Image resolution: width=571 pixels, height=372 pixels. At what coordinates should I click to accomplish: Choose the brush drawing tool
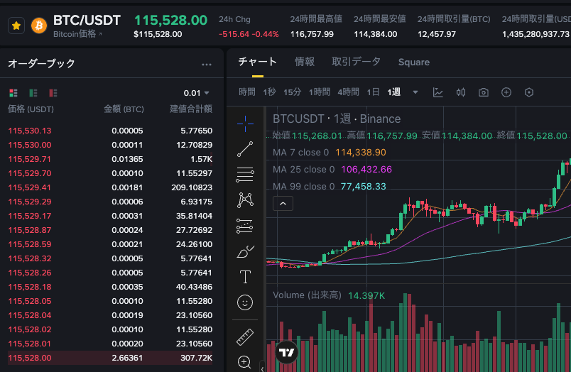tap(245, 251)
